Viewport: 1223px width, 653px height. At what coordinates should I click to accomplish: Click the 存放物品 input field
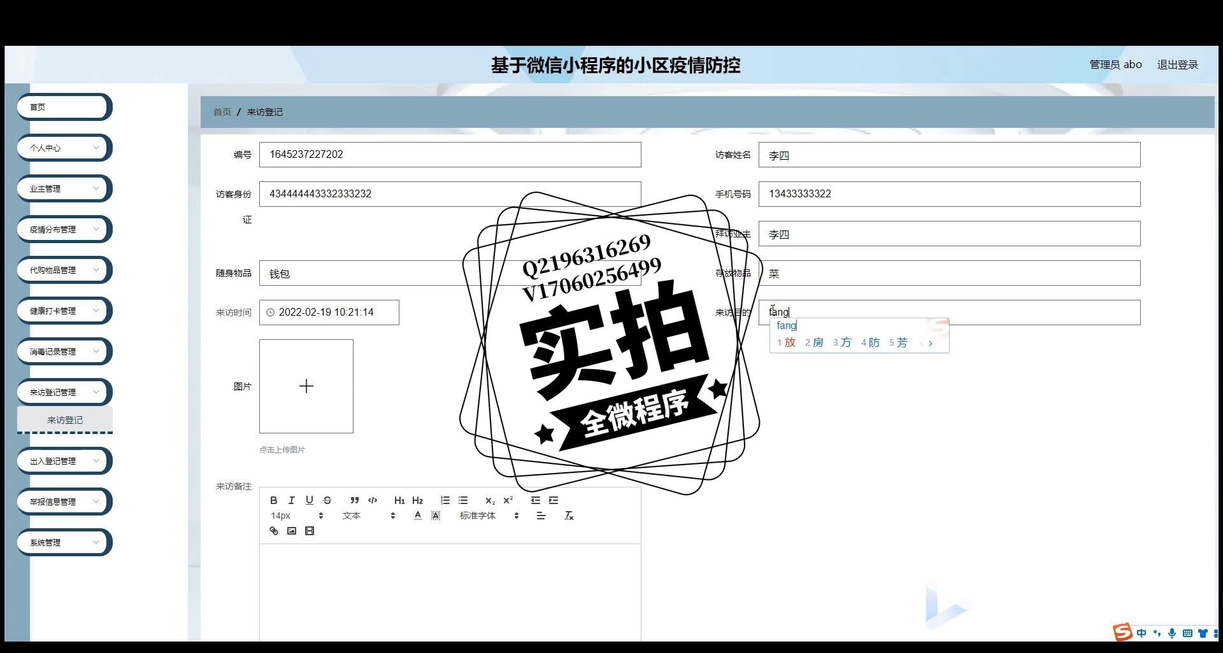[x=949, y=273]
